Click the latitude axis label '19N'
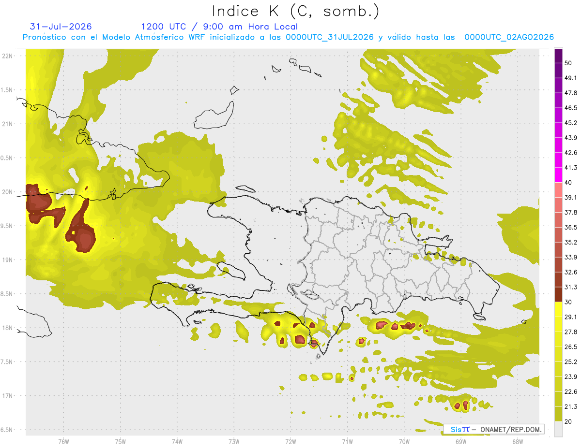The width and height of the screenshot is (581, 448). [x=8, y=260]
